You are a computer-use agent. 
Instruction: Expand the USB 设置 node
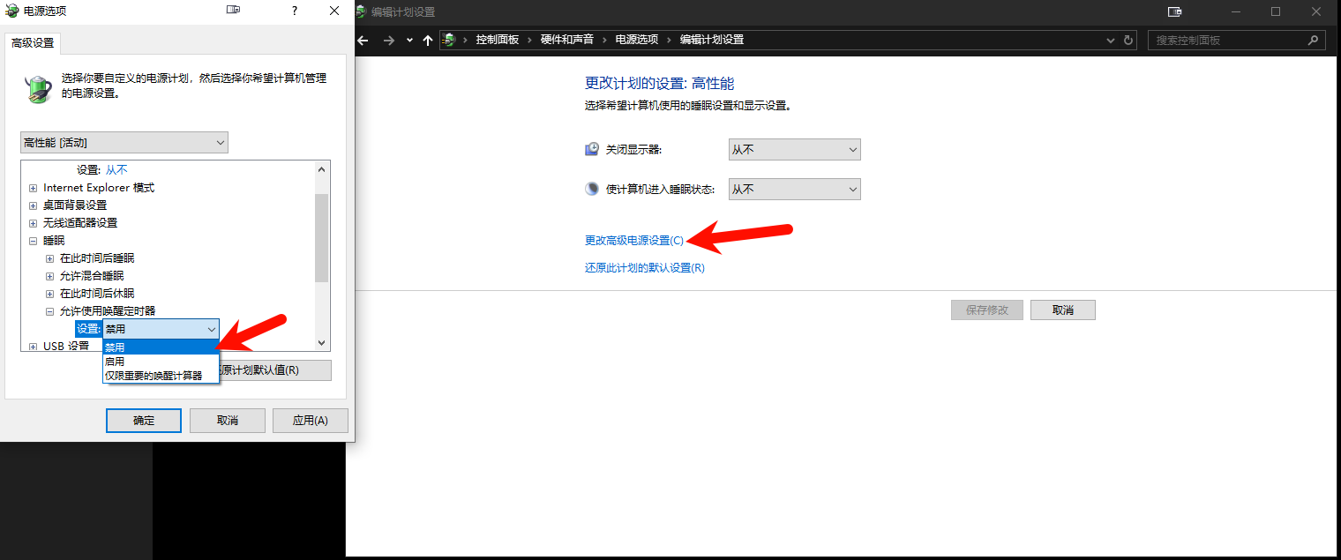(33, 347)
